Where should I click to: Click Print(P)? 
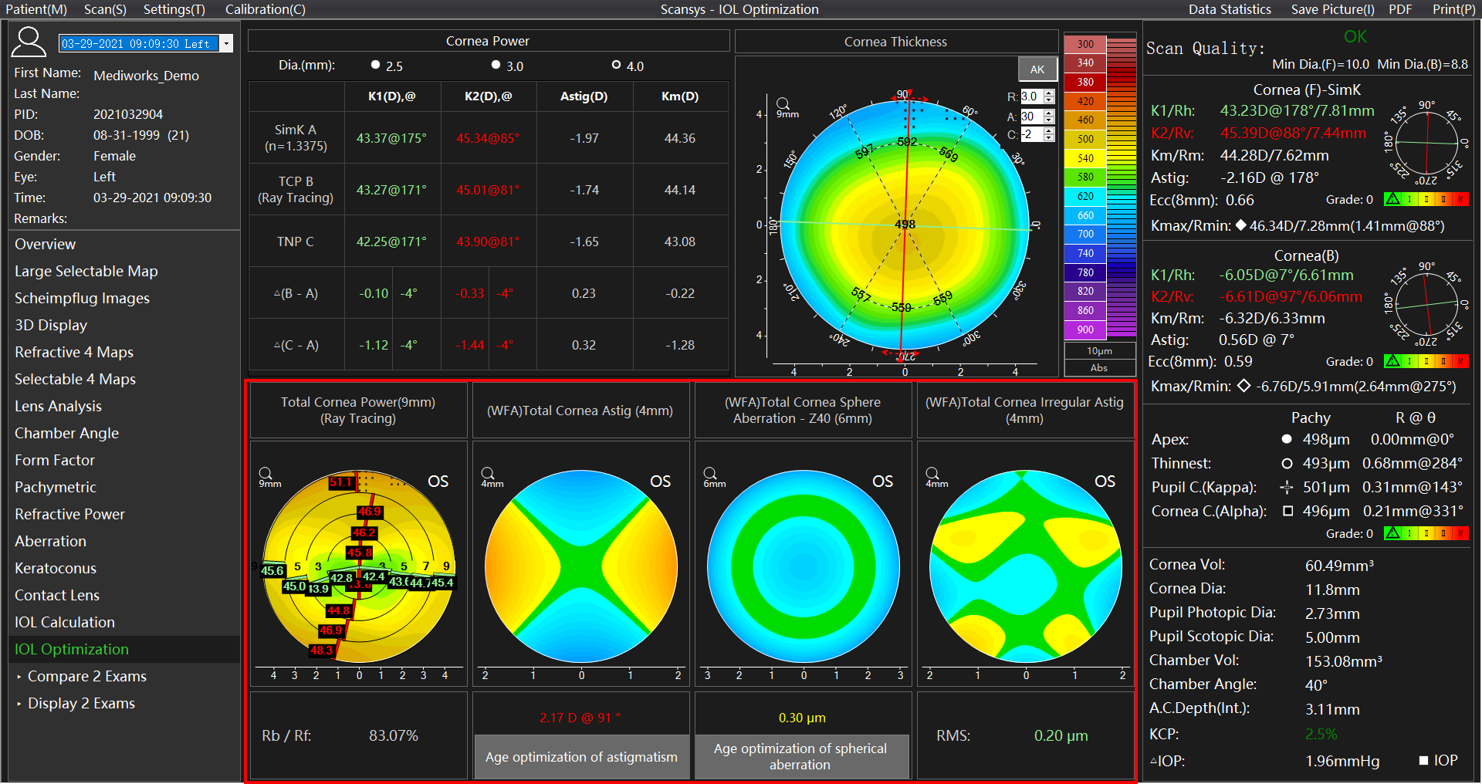[1453, 9]
